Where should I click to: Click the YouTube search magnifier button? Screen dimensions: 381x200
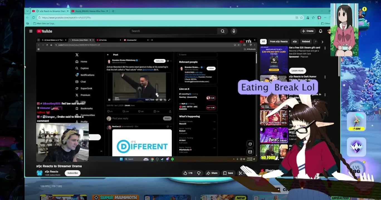point(223,31)
